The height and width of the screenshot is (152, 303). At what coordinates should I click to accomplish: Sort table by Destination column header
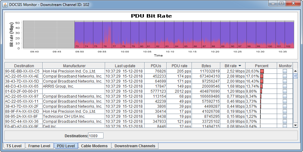[x=24, y=66]
